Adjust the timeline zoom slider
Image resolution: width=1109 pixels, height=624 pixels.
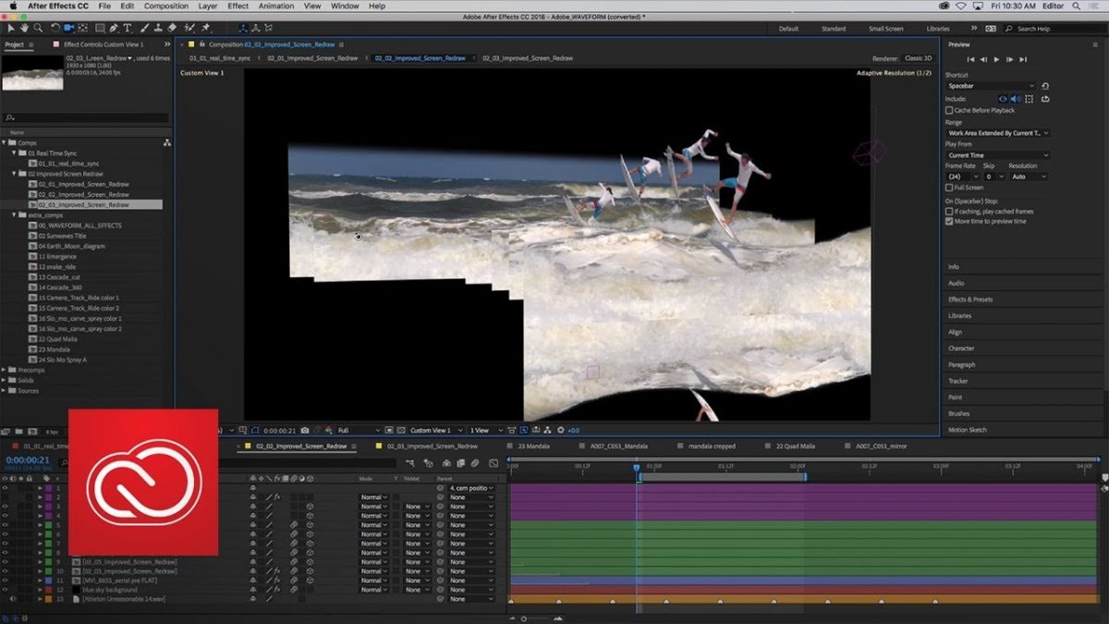click(x=524, y=618)
